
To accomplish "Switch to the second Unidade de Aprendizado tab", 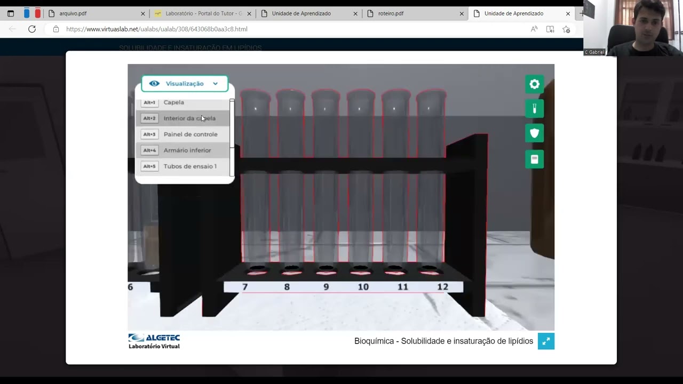I will (x=522, y=13).
